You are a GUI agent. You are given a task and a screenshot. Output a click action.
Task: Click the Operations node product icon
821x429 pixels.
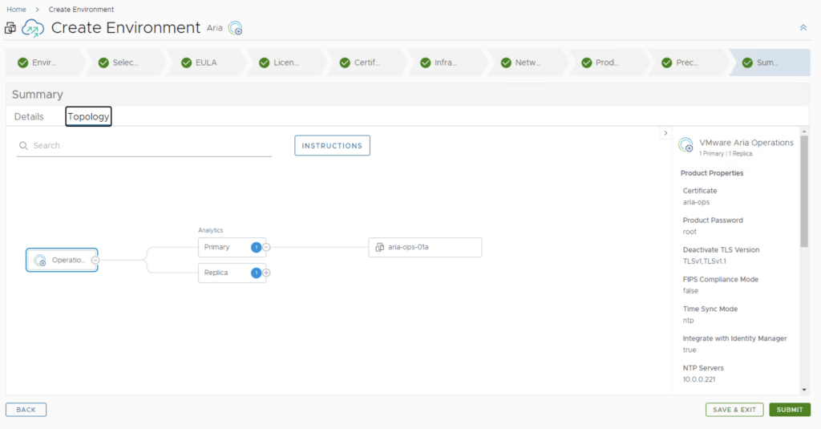coord(39,260)
